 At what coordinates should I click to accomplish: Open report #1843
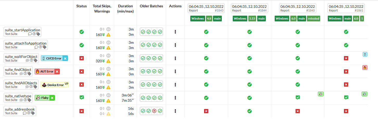(x=206, y=8)
